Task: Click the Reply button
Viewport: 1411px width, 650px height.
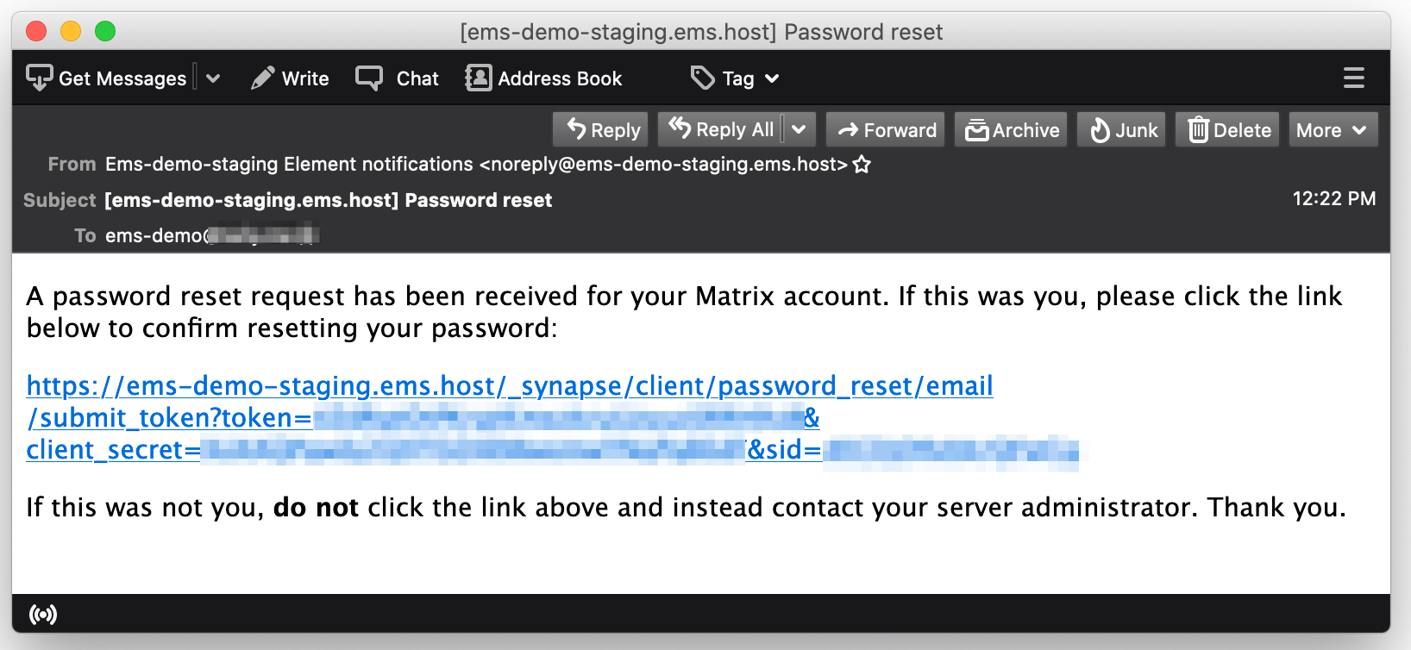Action: (603, 130)
